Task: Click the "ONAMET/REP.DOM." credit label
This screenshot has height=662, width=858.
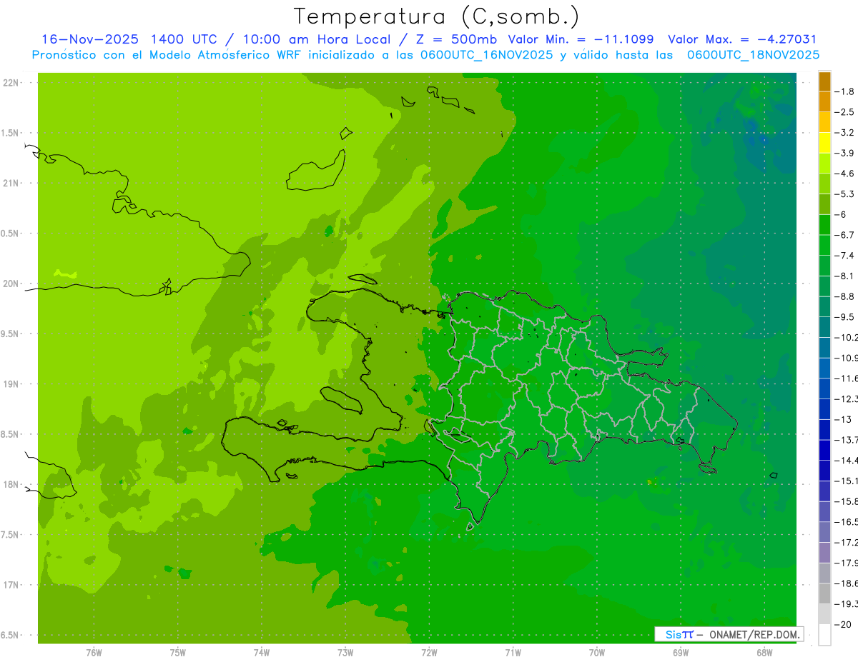Action: (x=754, y=634)
